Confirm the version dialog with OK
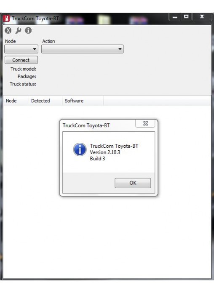Viewport: 214px width, 293px height. point(133,183)
